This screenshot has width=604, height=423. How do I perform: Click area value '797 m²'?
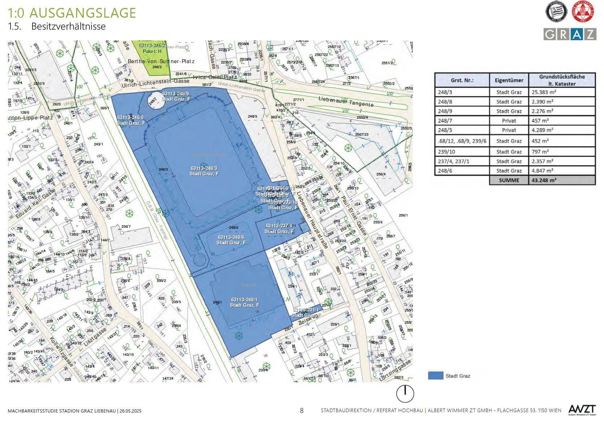(562, 152)
